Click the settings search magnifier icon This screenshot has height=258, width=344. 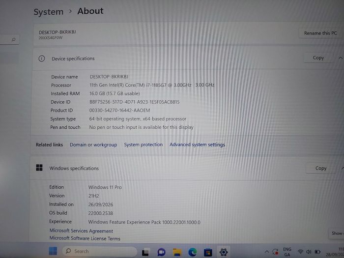[x=14, y=39]
